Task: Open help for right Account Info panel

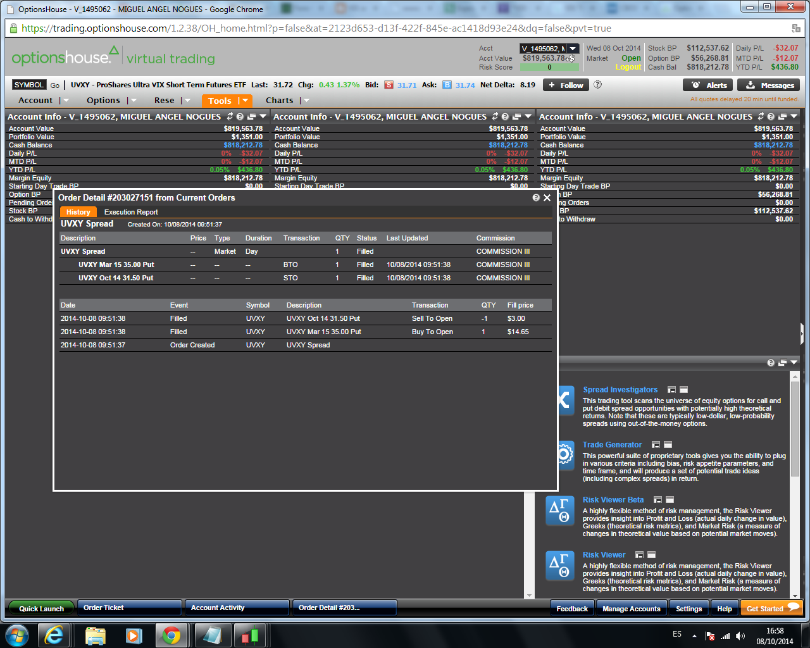Action: coord(771,116)
